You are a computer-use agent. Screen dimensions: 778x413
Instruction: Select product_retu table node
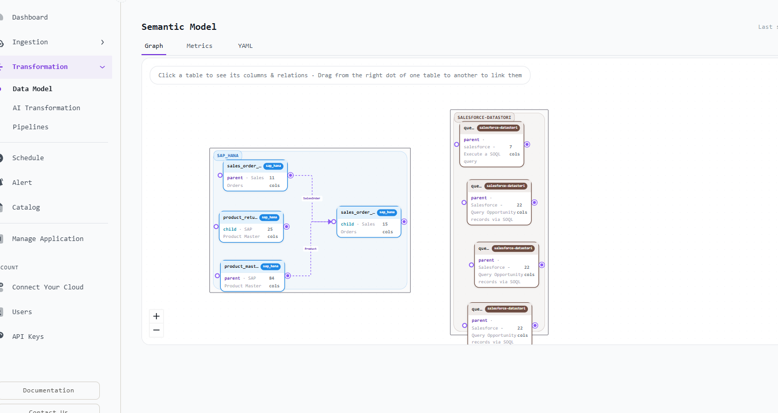pyautogui.click(x=251, y=227)
